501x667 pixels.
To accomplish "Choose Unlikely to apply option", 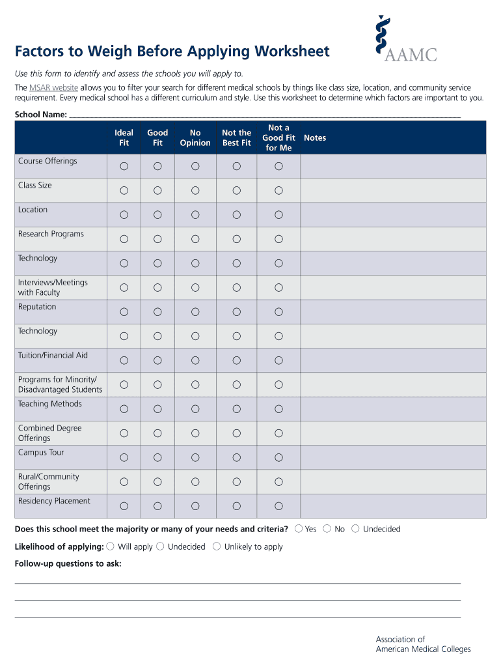I will (217, 546).
